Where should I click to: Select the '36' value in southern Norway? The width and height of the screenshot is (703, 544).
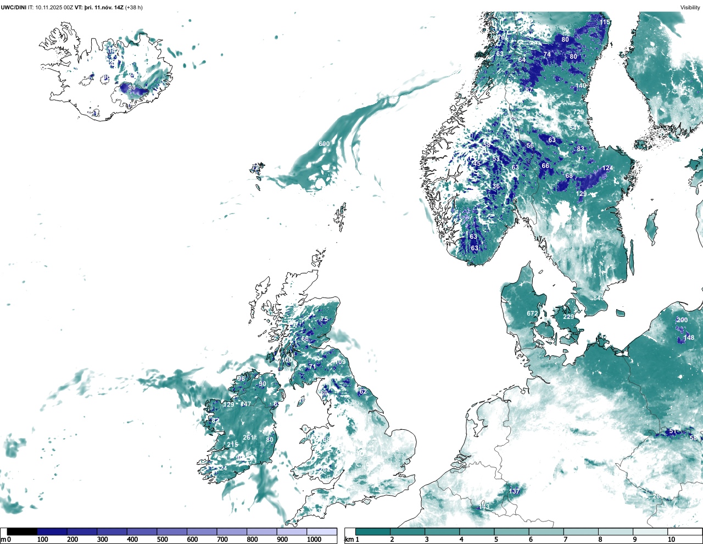click(x=496, y=186)
